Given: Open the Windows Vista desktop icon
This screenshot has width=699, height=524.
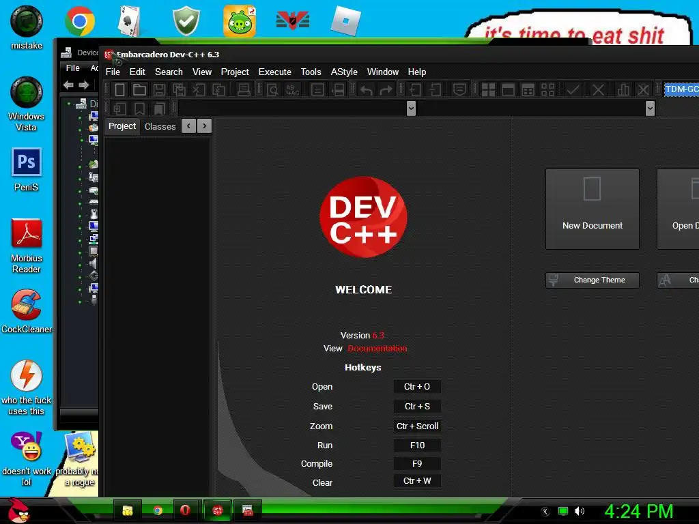Looking at the screenshot, I should point(27,104).
